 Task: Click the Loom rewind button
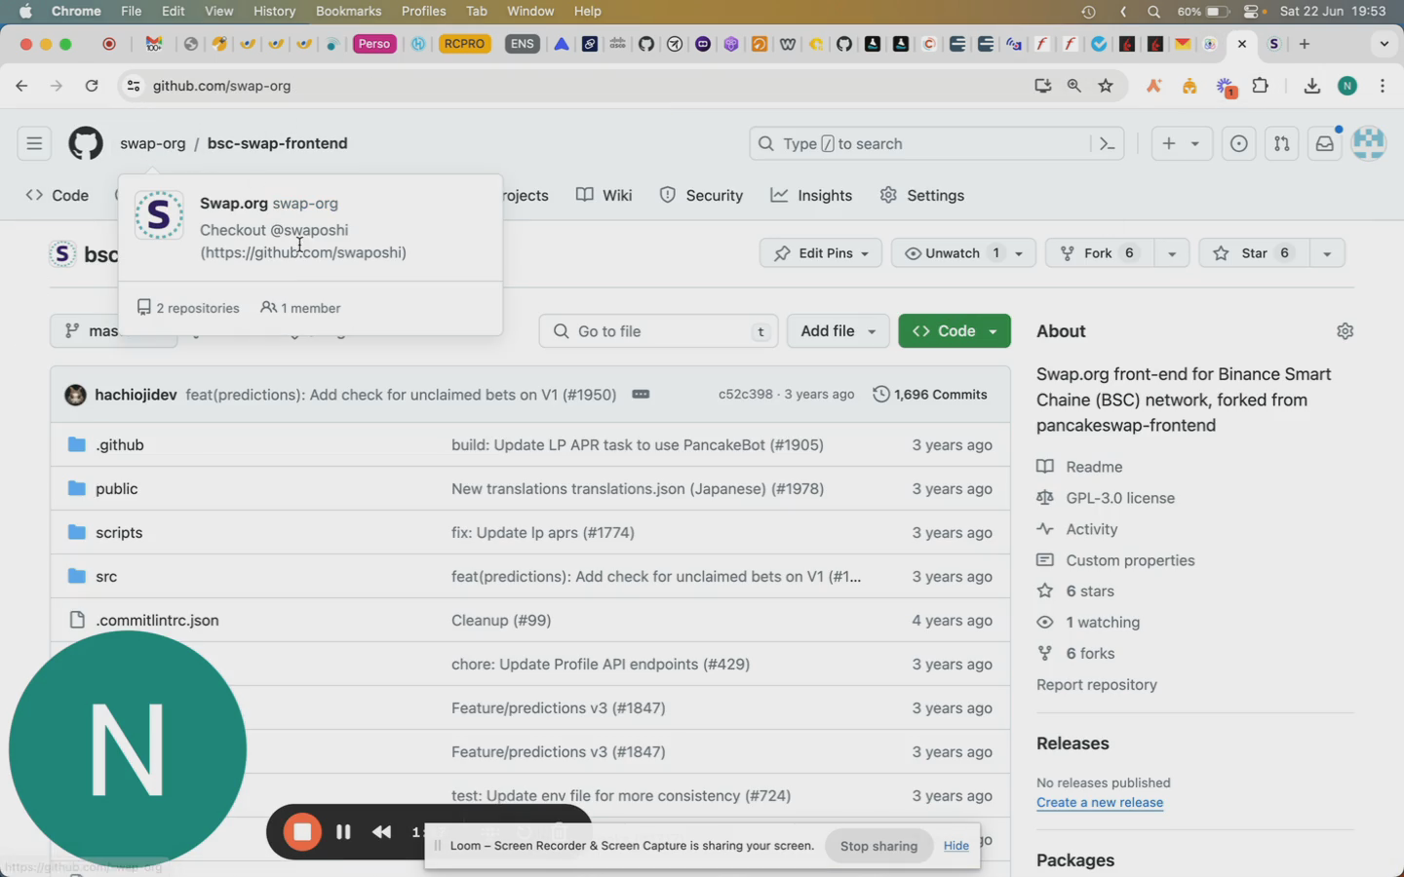click(x=382, y=832)
